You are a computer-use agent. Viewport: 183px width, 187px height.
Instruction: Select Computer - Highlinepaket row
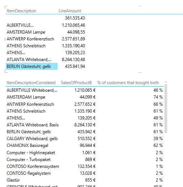(85, 153)
